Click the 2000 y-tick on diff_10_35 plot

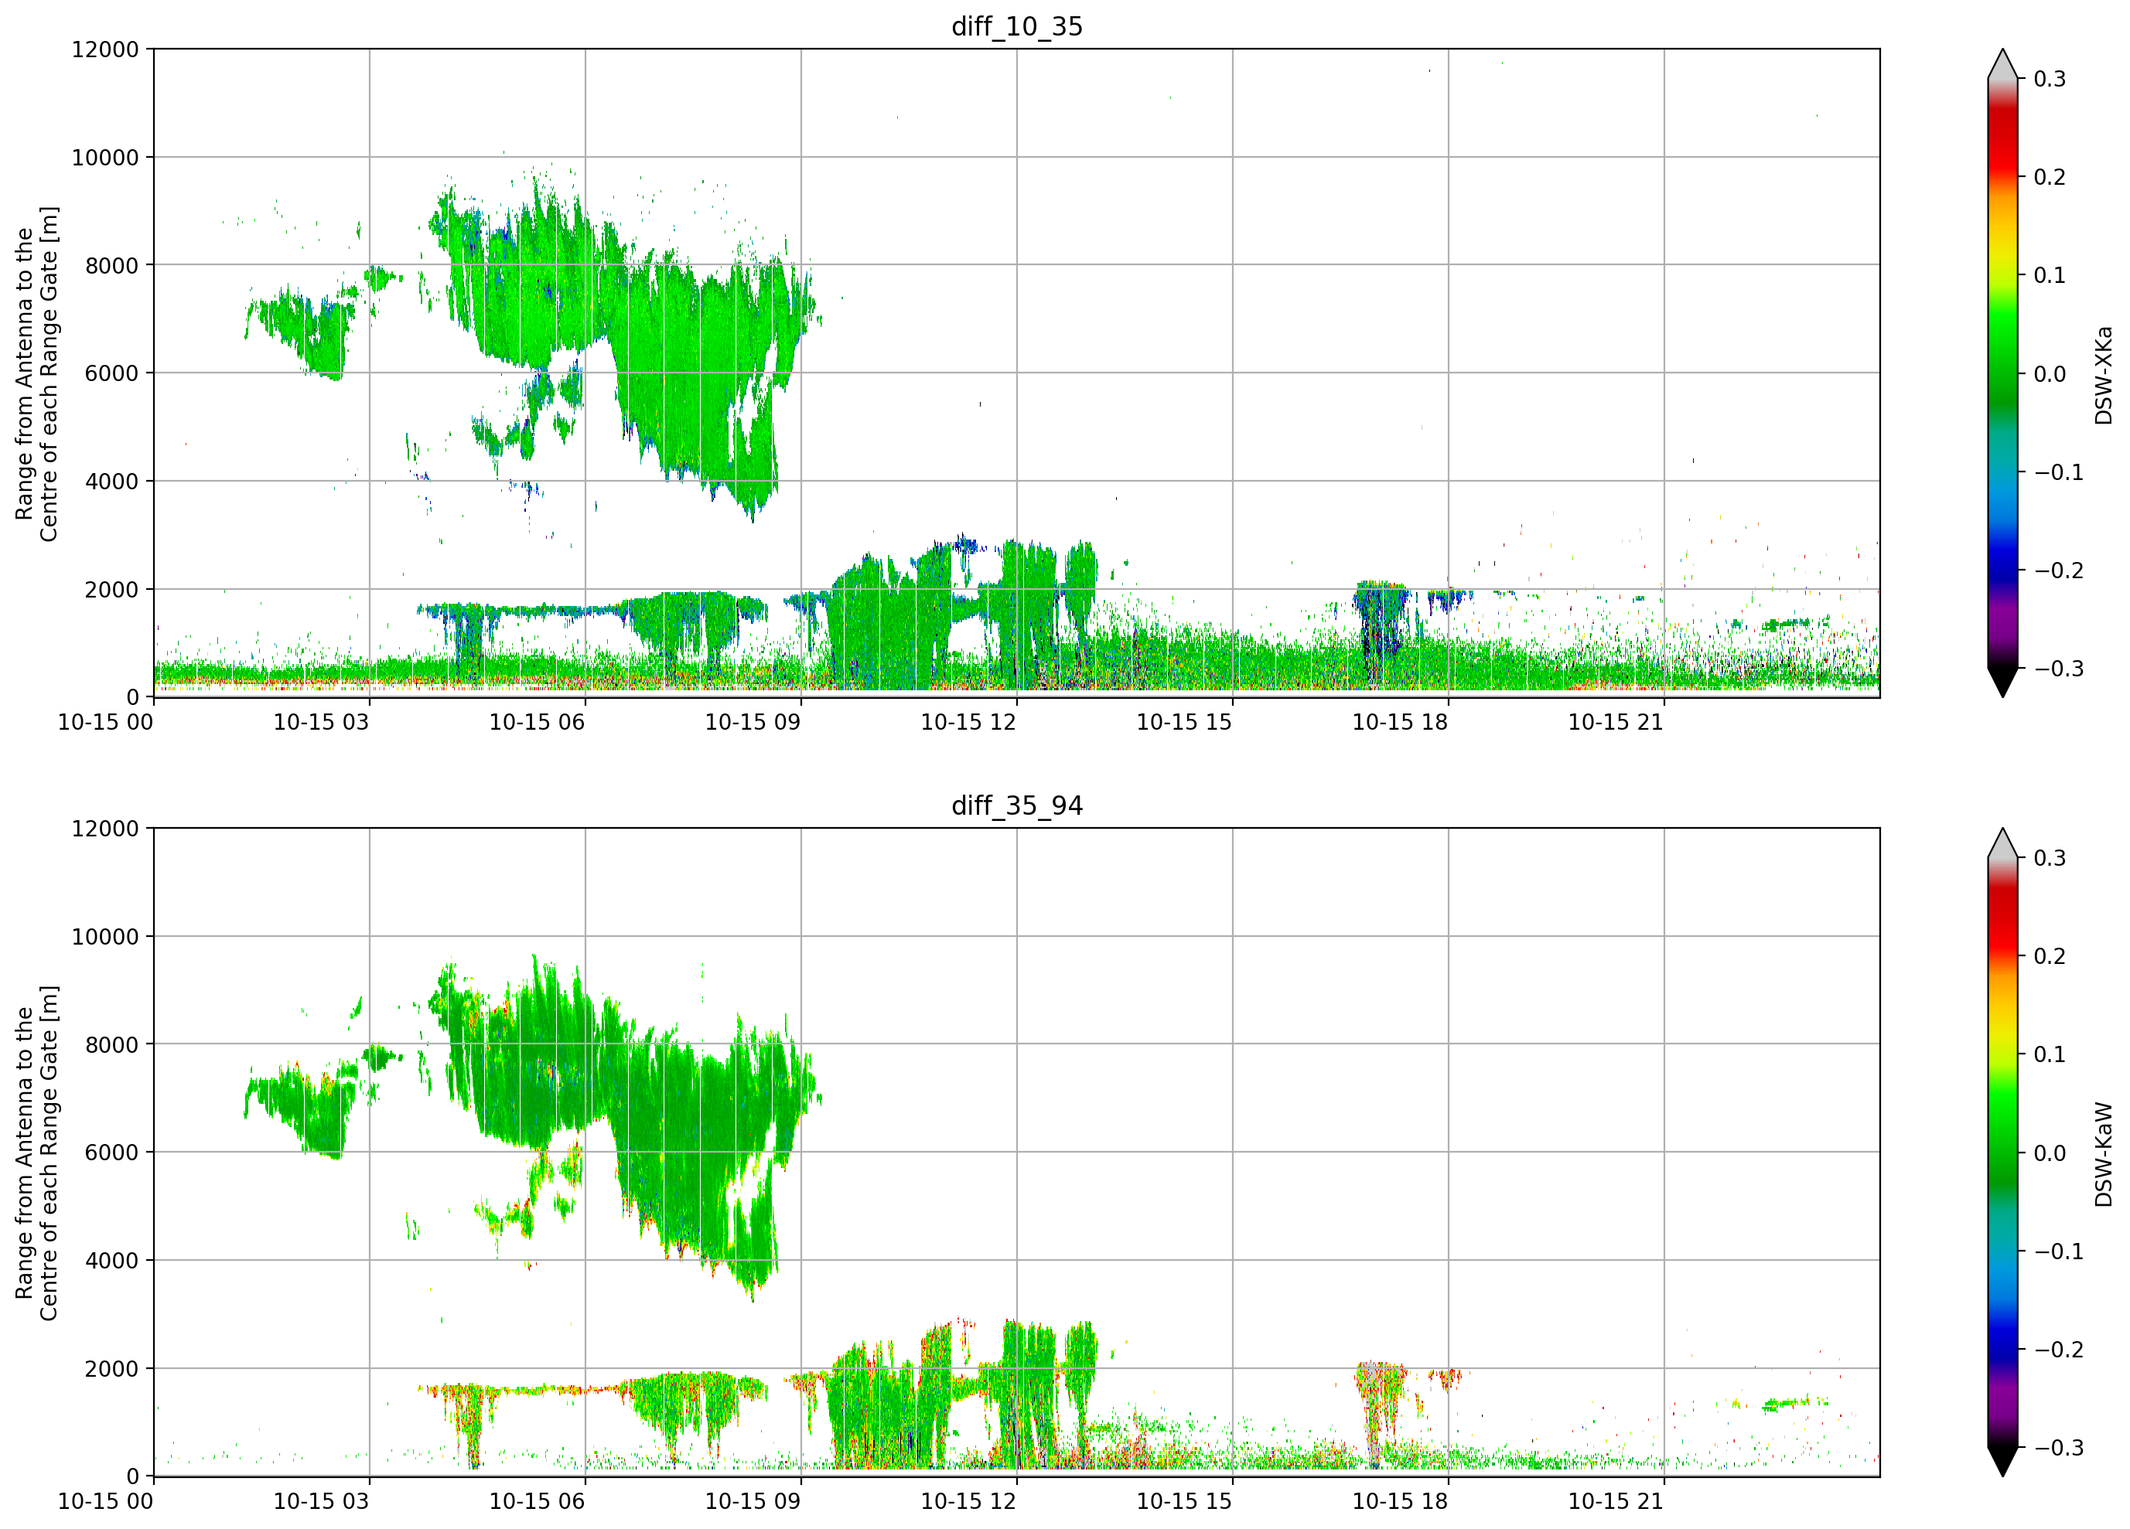(111, 590)
